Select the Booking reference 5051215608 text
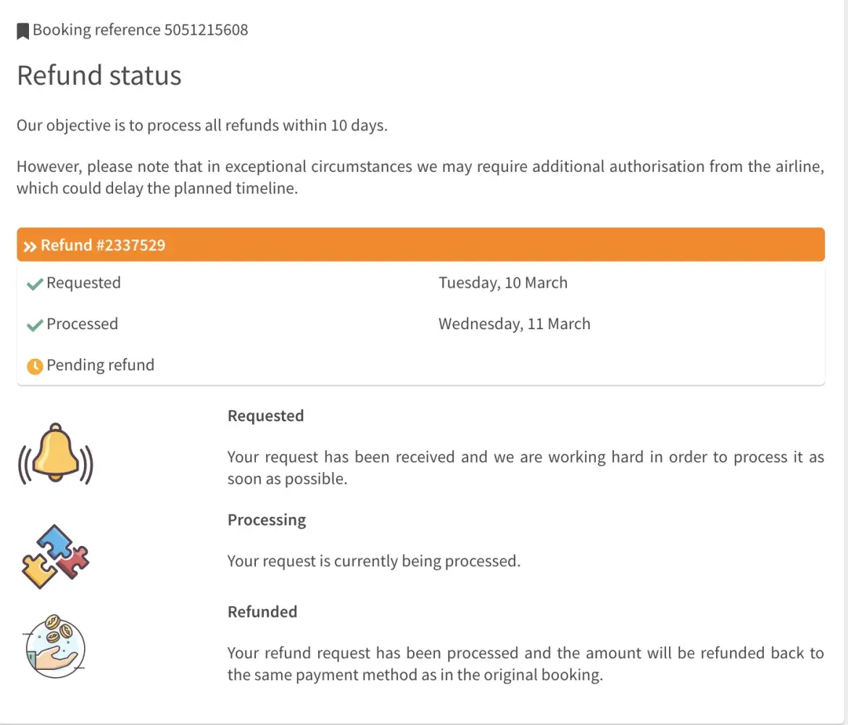Viewport: 848px width, 725px height. [x=141, y=30]
